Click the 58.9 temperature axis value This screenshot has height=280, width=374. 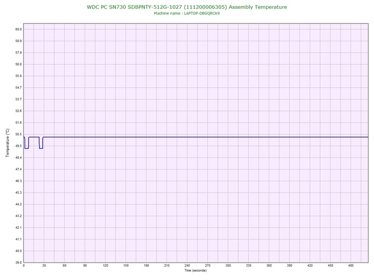tap(18, 41)
